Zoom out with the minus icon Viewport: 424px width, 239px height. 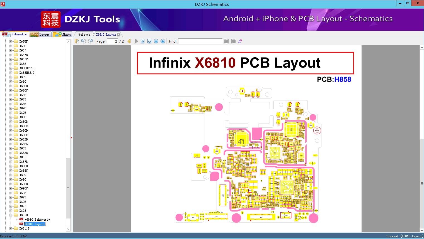coord(156,41)
